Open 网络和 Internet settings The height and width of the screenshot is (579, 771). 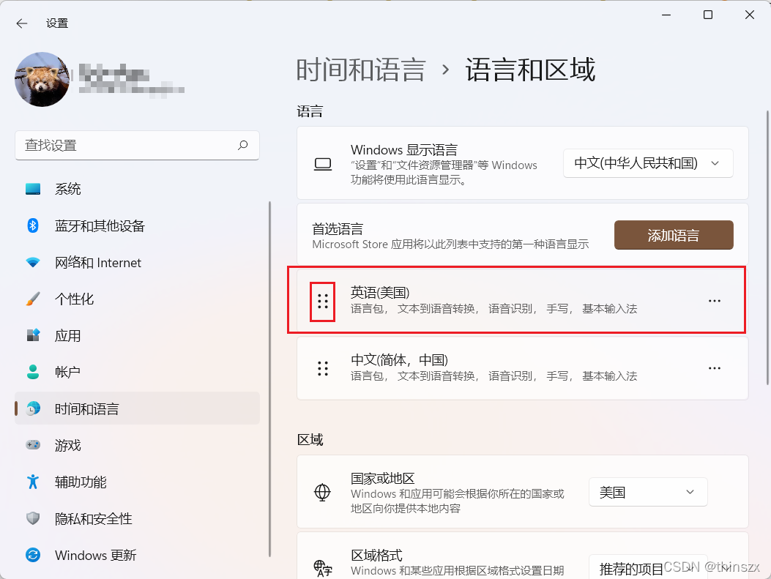[137, 263]
